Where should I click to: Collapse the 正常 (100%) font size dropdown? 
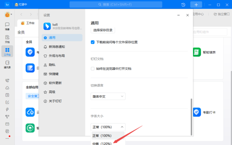tap(108, 127)
